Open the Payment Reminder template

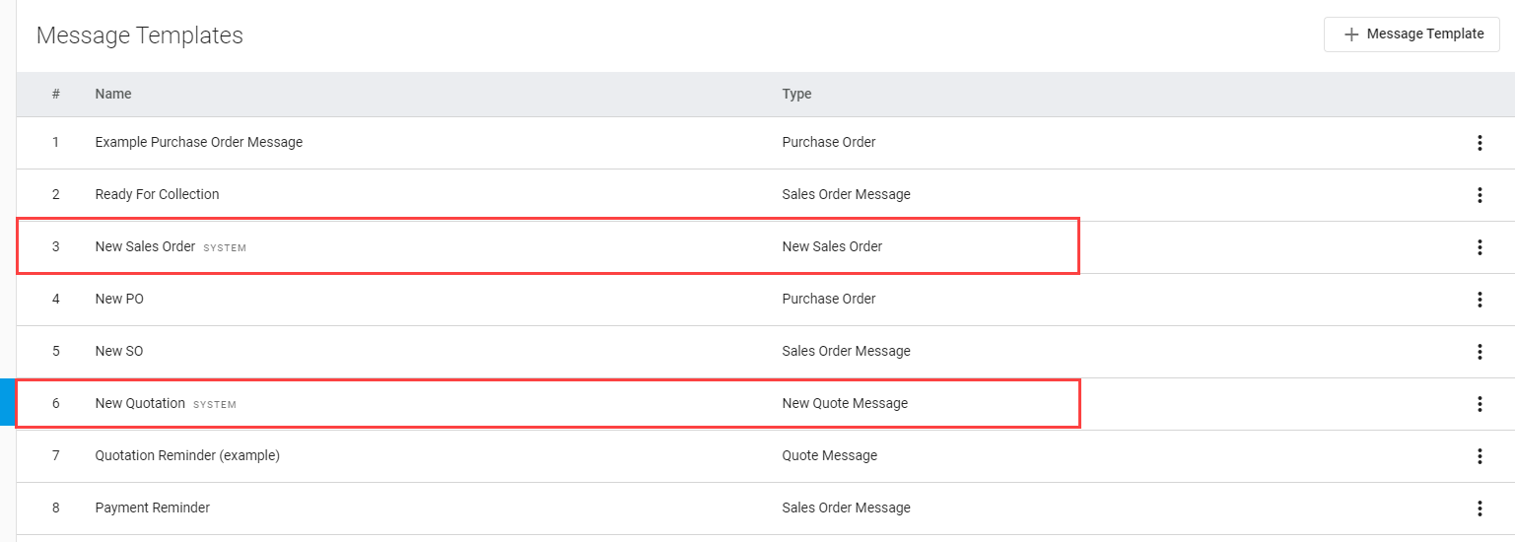pos(152,508)
